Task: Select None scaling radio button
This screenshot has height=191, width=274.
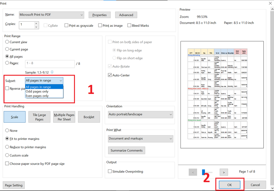Action: [7, 130]
